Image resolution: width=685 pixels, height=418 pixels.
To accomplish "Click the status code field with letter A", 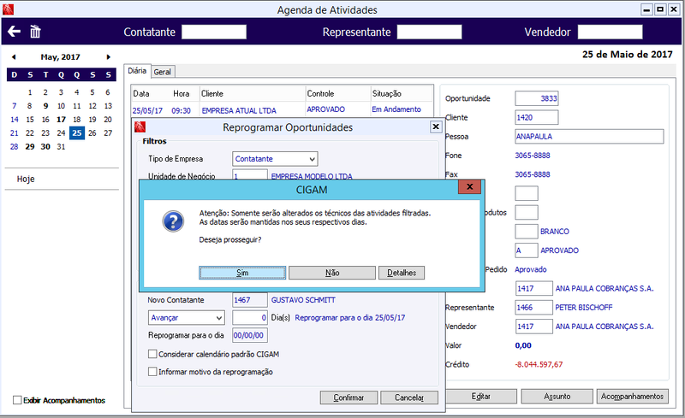I will pyautogui.click(x=526, y=250).
